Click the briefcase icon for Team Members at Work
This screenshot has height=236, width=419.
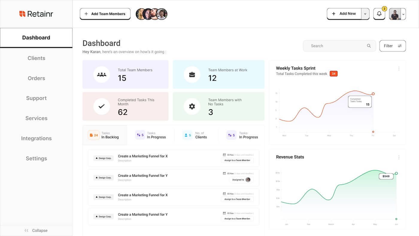[192, 75]
